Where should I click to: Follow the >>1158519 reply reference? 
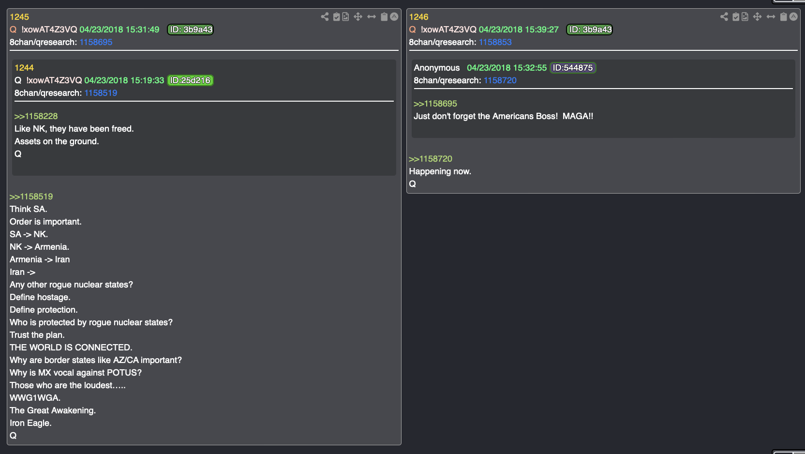pyautogui.click(x=31, y=197)
